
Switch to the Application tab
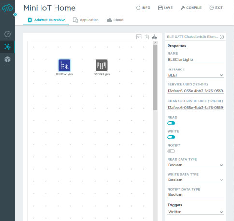[86, 20]
